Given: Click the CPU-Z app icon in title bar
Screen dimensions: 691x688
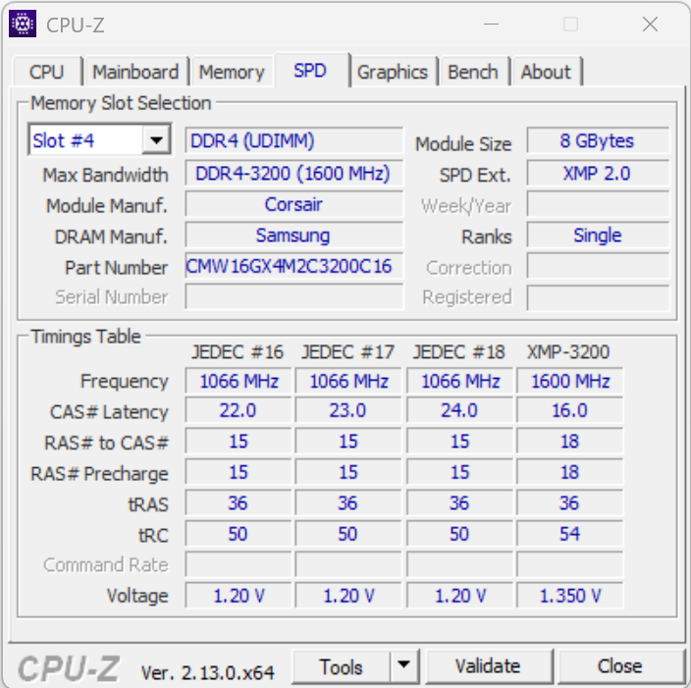Looking at the screenshot, I should pos(23,24).
